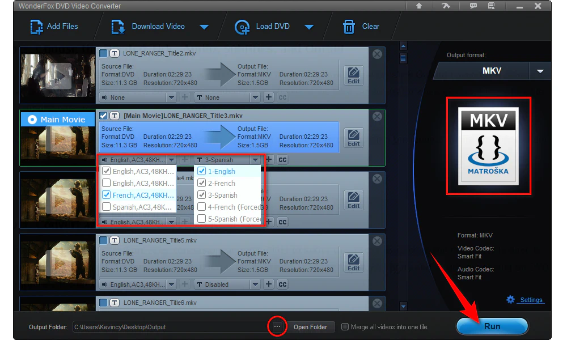
Task: Open Title5 audio track dropdown
Action: click(137, 284)
